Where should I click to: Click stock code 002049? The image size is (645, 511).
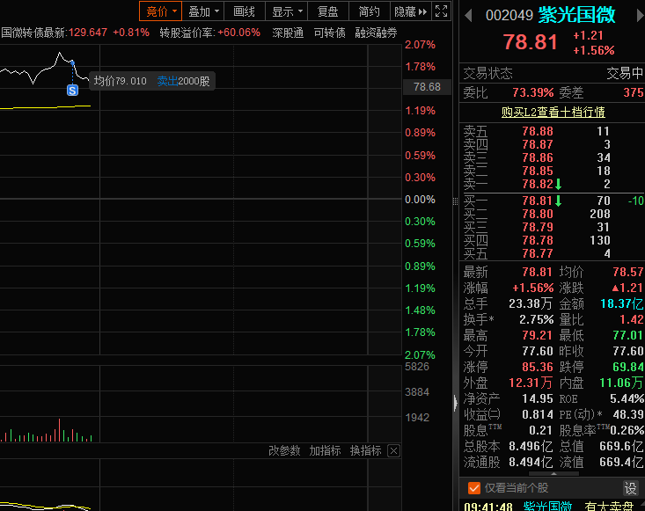(x=509, y=16)
